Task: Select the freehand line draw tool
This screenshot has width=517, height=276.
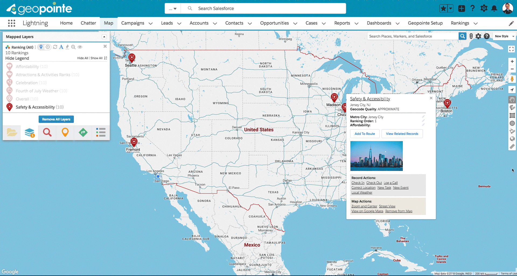Action: (512, 131)
